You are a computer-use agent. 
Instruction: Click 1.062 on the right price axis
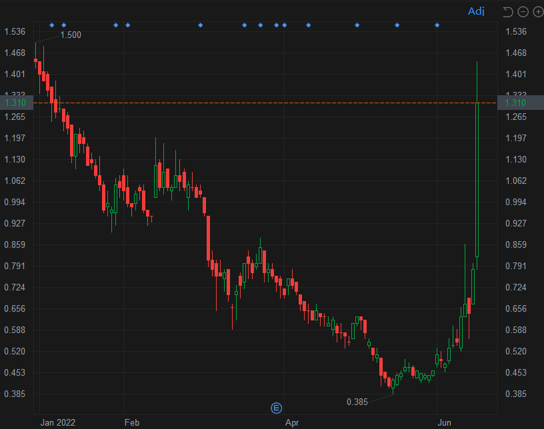click(x=516, y=181)
